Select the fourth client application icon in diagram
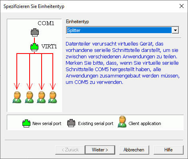 pos(52,97)
